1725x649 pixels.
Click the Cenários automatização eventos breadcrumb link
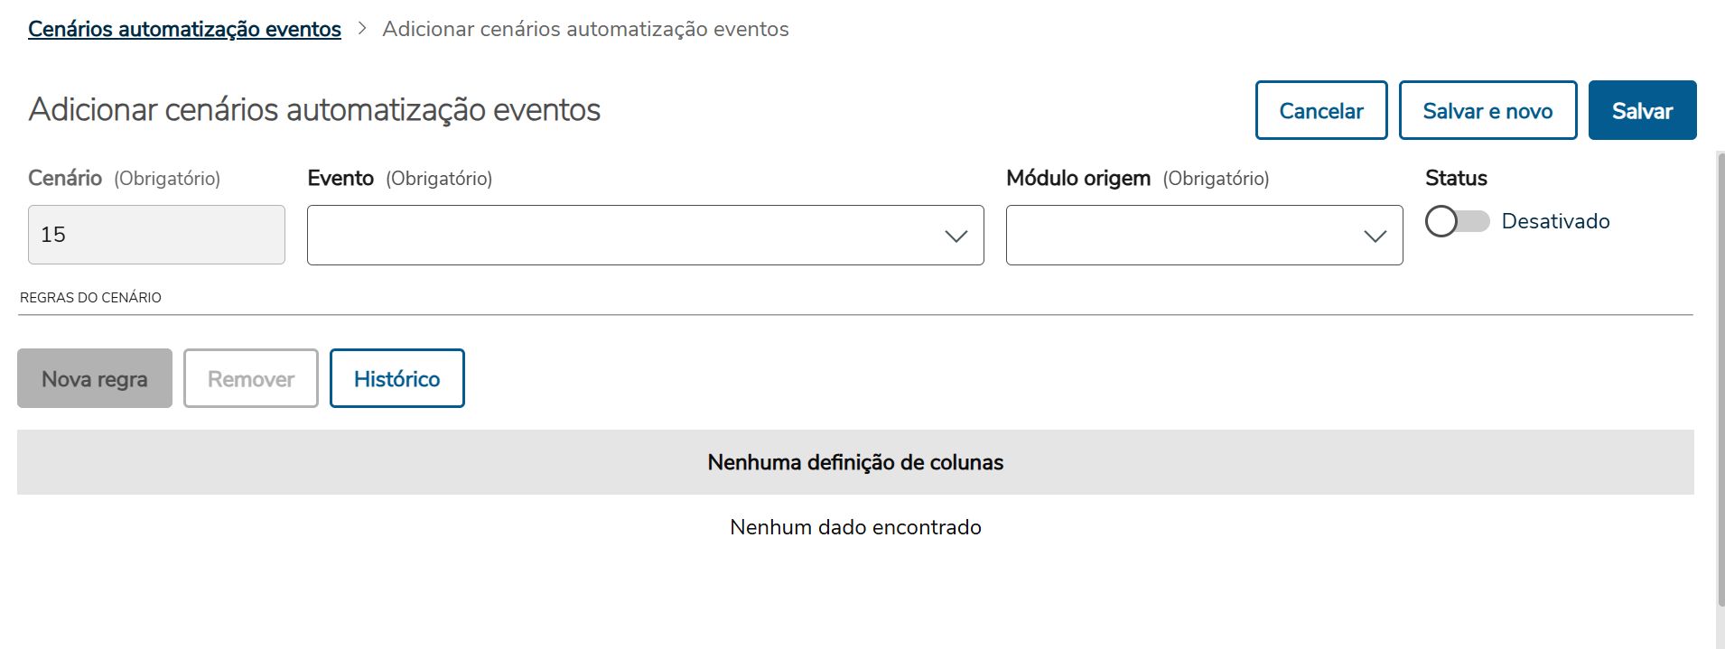coord(184,29)
